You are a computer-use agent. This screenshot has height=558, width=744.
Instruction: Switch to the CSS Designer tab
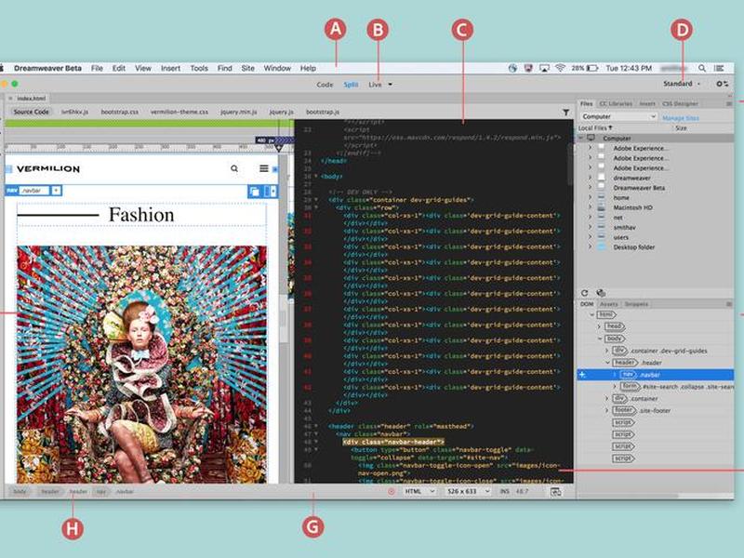pos(680,103)
